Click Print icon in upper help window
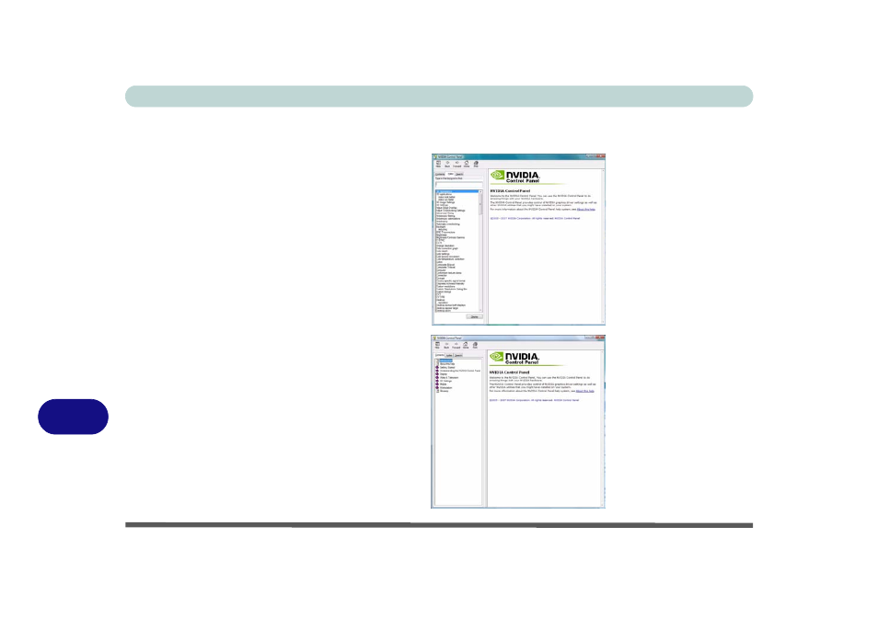 click(x=476, y=164)
